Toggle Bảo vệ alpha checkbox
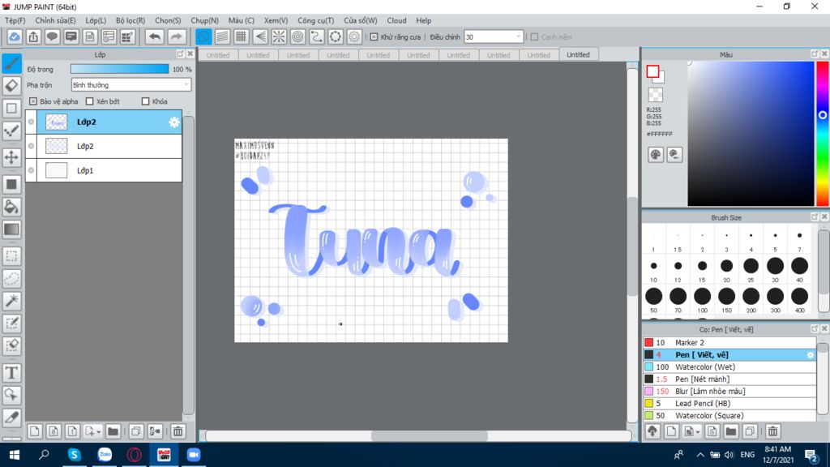The width and height of the screenshot is (830, 467). (x=33, y=101)
